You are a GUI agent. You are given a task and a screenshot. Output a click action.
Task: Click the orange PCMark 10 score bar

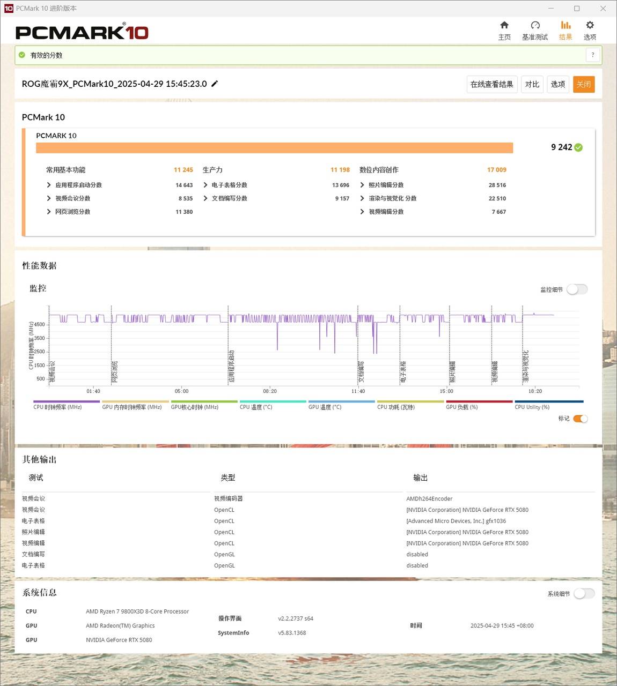point(274,148)
